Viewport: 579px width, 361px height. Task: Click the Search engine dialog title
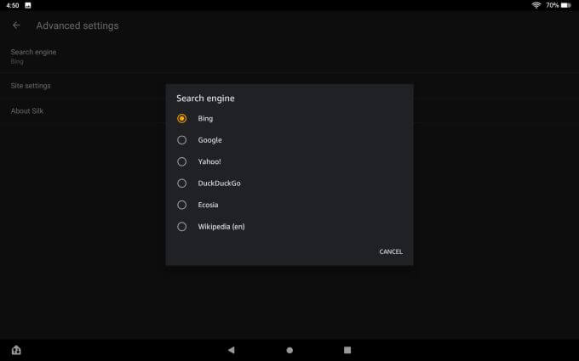205,99
